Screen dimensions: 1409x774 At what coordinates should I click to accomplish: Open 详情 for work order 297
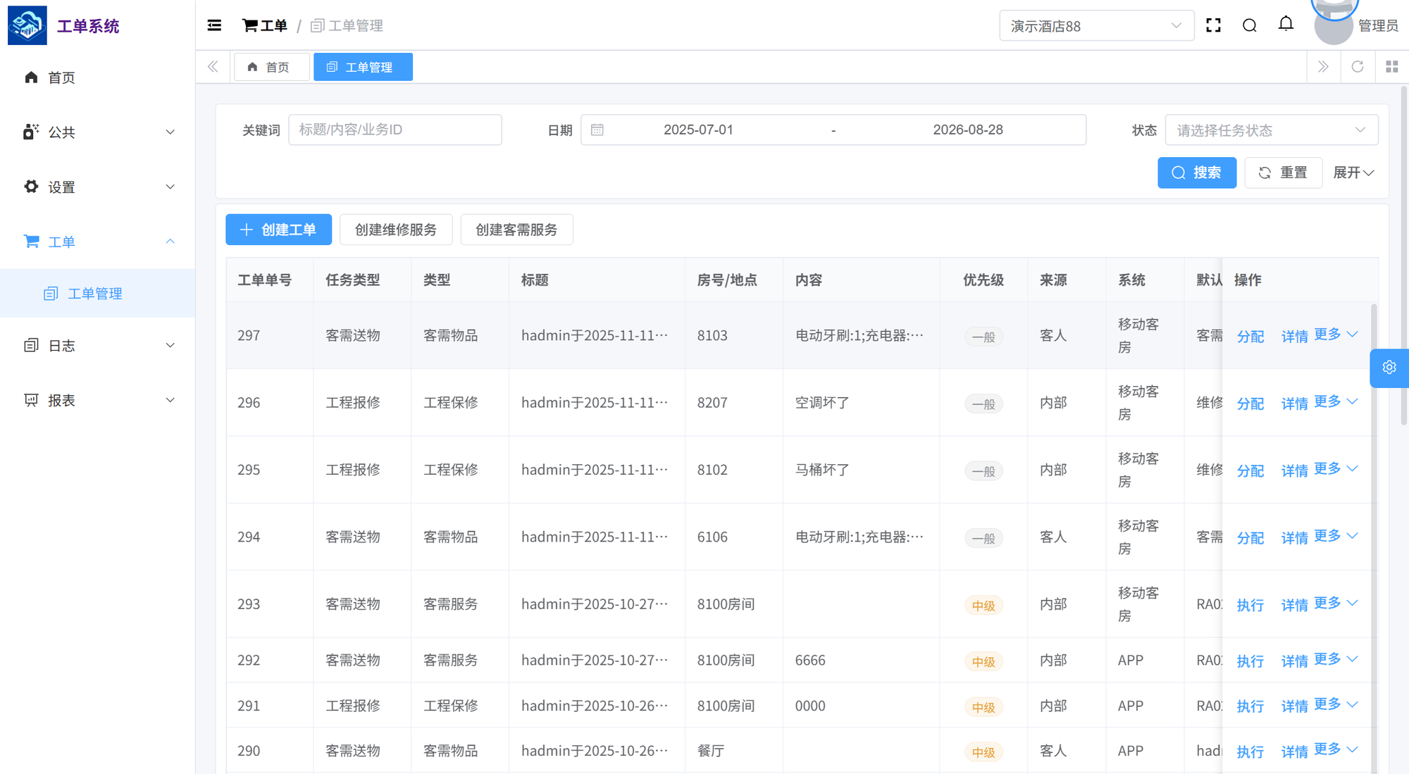pyautogui.click(x=1294, y=336)
